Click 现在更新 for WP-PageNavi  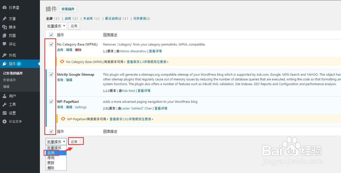145,119
